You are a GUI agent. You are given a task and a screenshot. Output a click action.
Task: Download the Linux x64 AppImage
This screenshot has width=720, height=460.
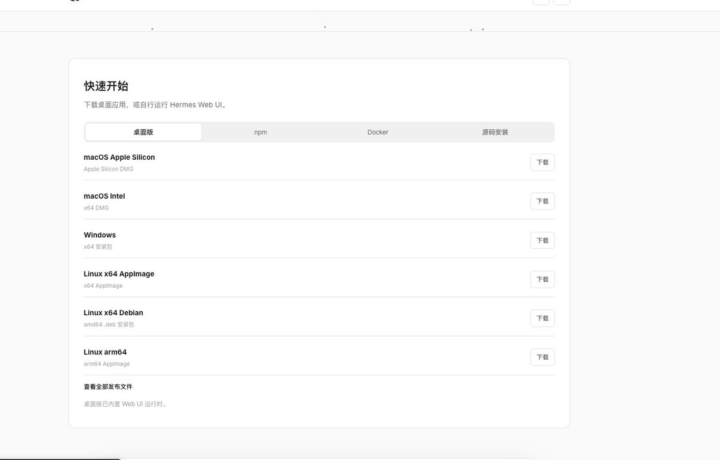542,279
